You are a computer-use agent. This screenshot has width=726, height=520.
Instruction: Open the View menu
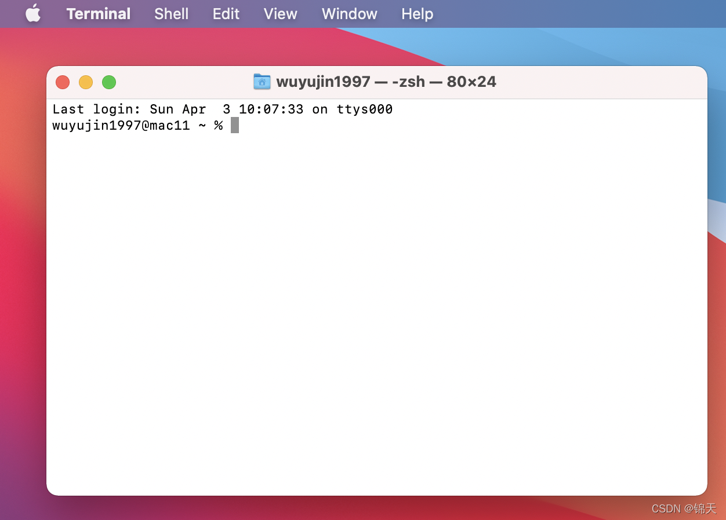click(x=281, y=14)
